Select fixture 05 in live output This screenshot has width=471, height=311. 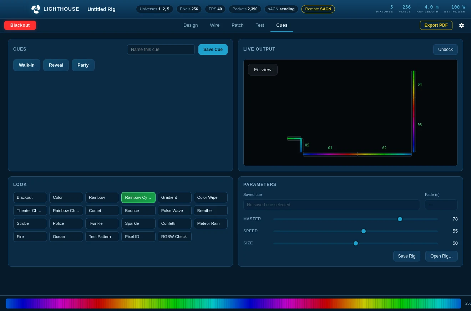(301, 145)
